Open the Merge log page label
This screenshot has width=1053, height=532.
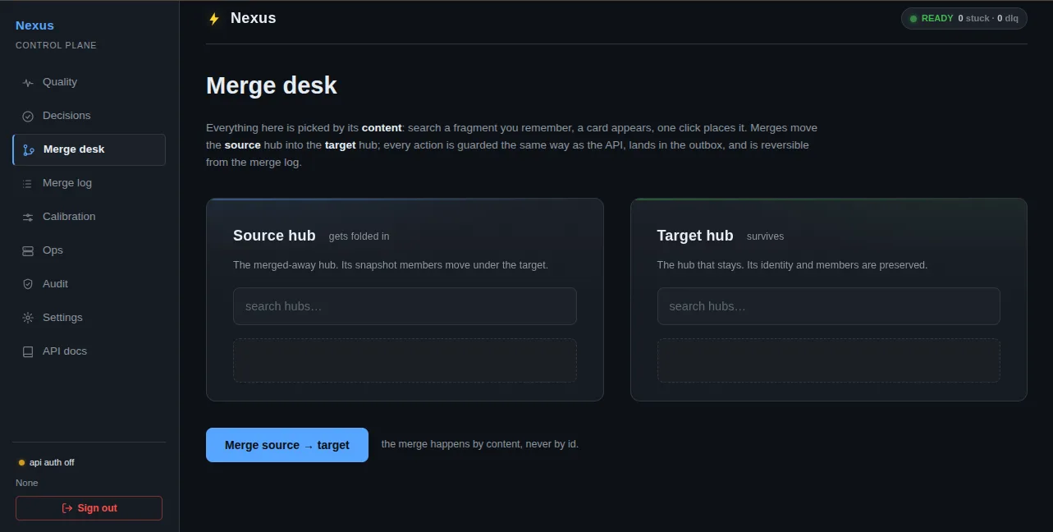click(x=67, y=183)
